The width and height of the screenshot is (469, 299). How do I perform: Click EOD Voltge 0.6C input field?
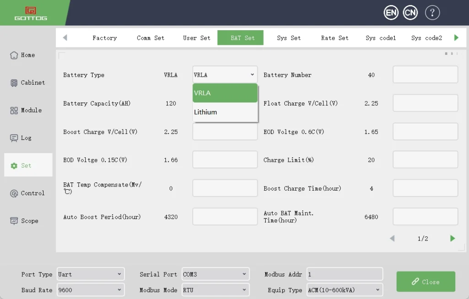pos(425,131)
